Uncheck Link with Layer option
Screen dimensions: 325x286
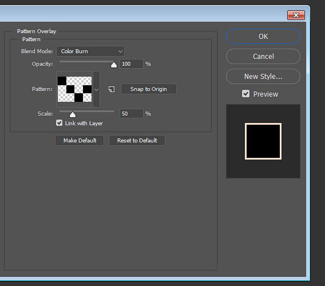tap(59, 123)
